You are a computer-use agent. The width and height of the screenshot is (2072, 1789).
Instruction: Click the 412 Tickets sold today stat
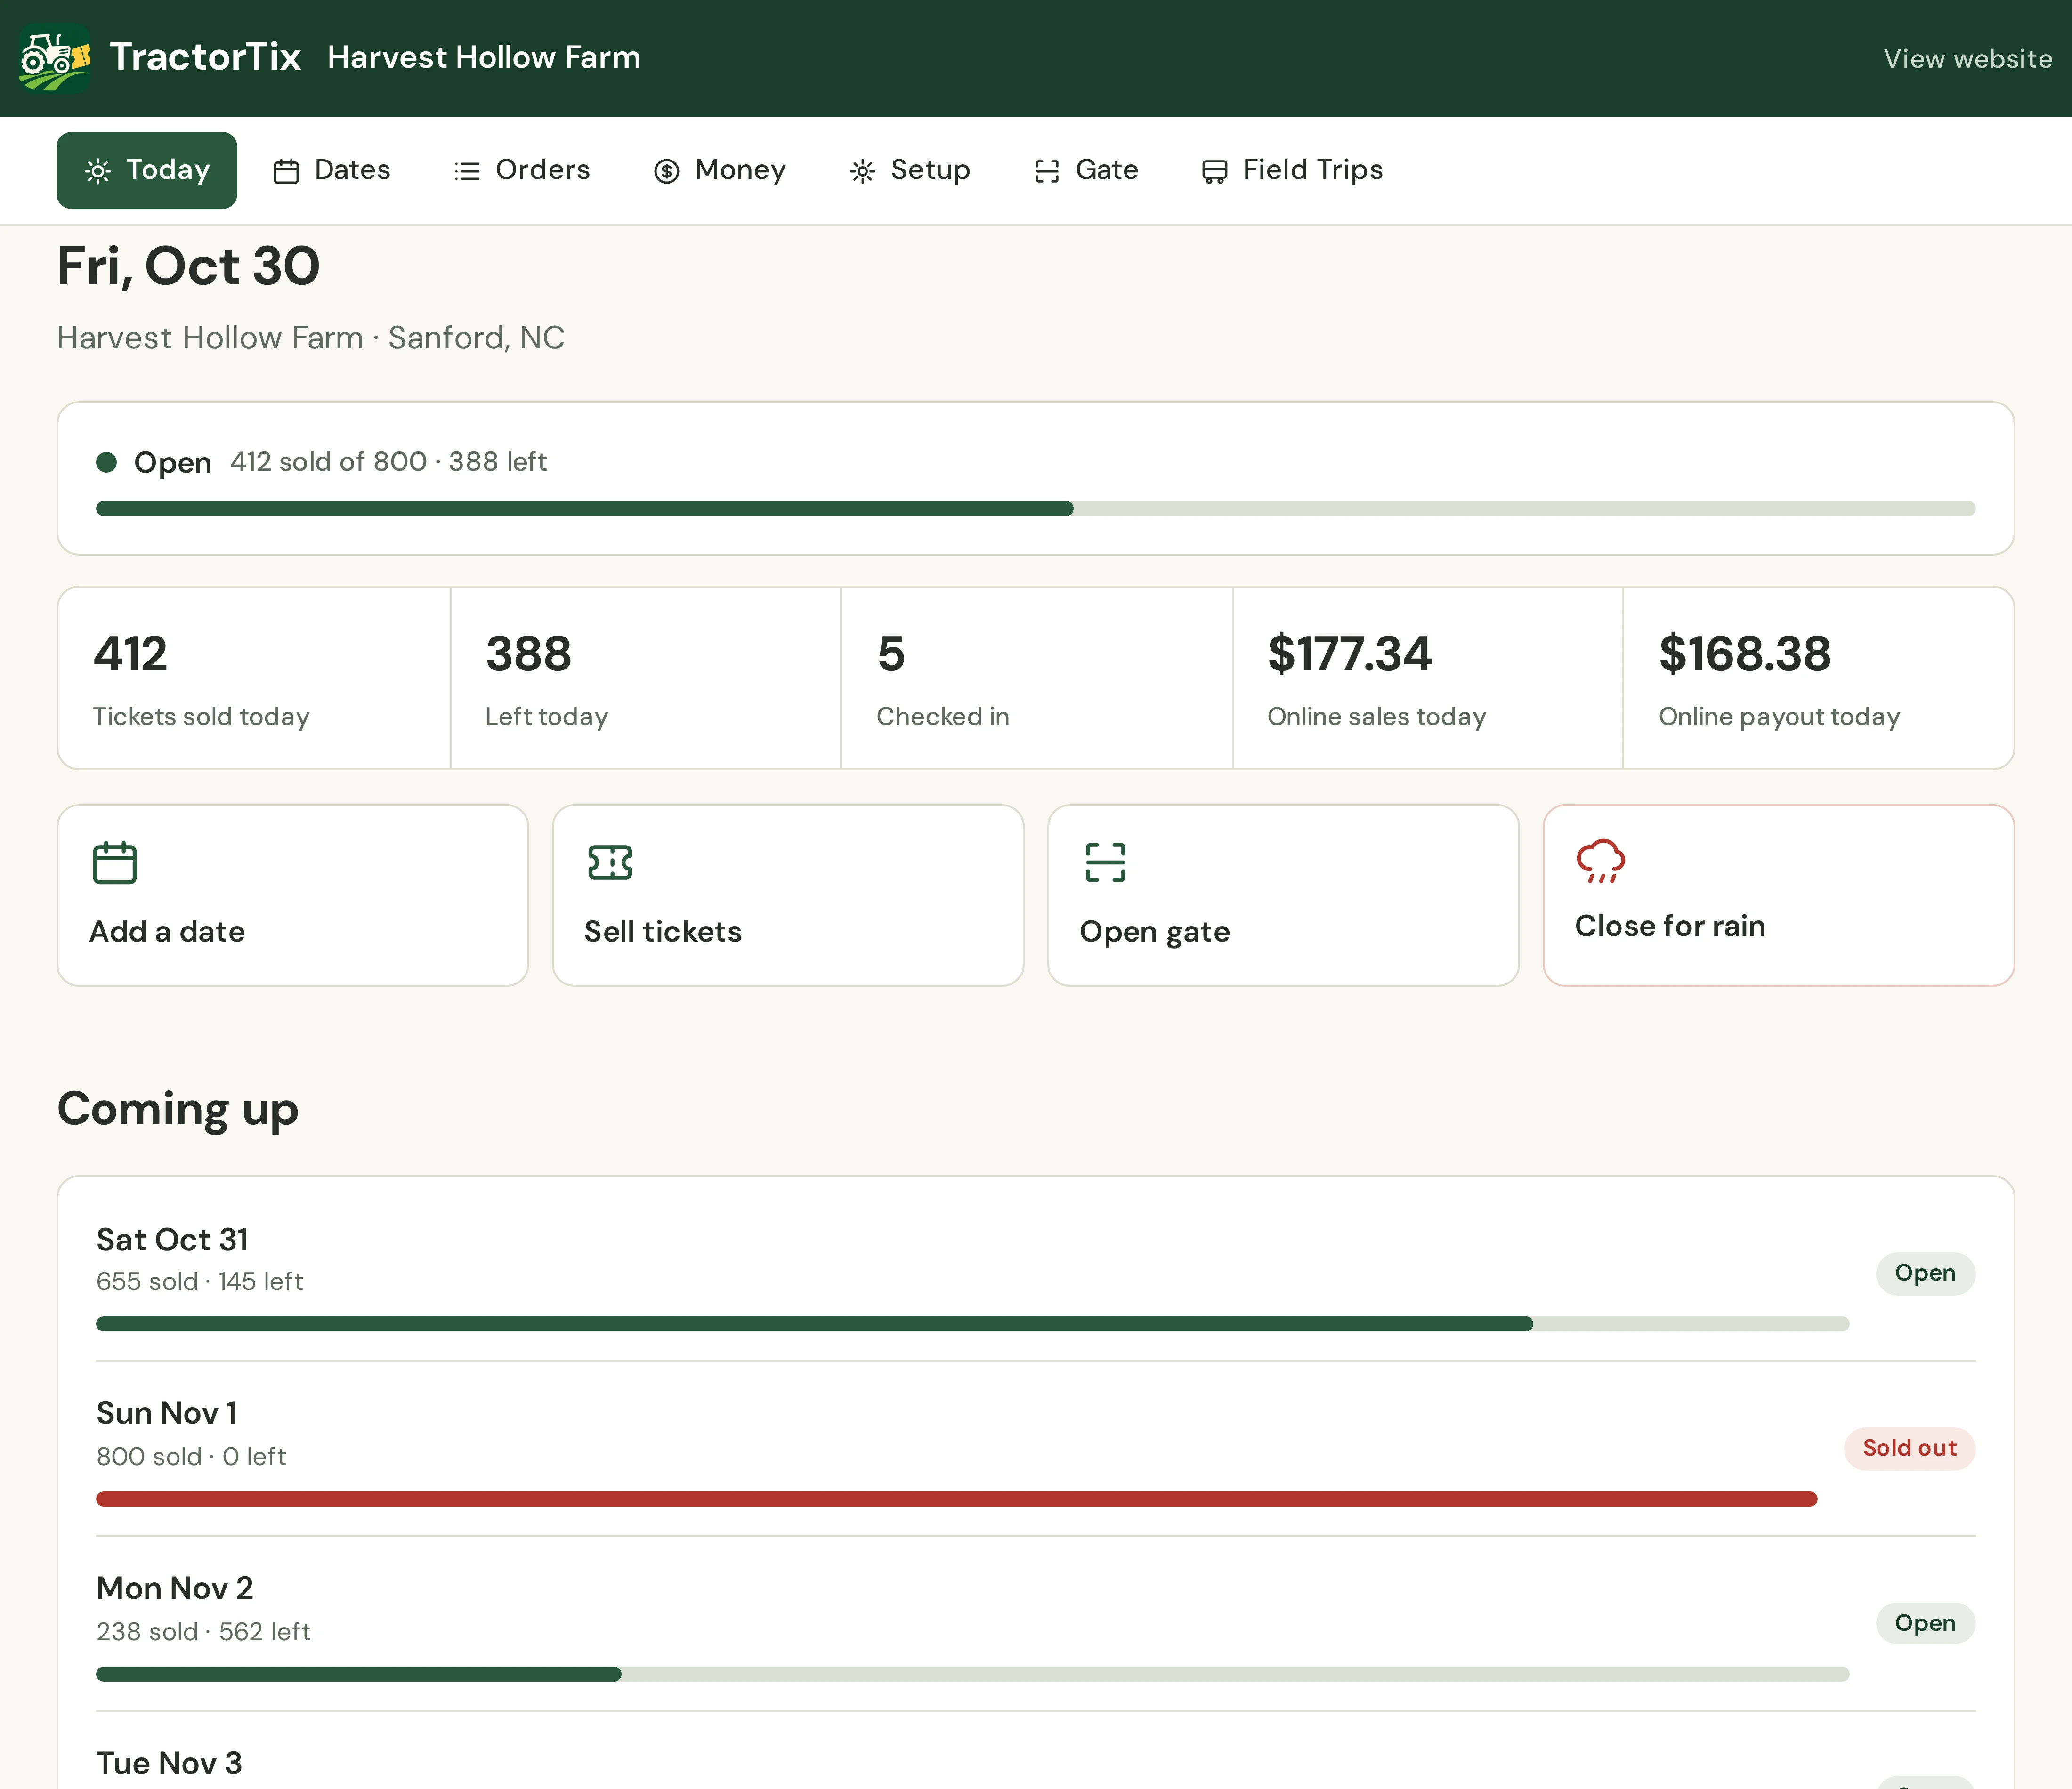pos(254,678)
